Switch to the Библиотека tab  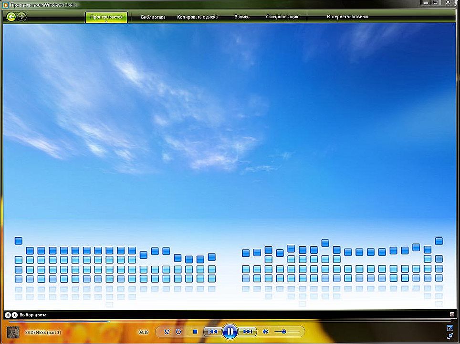tap(153, 16)
